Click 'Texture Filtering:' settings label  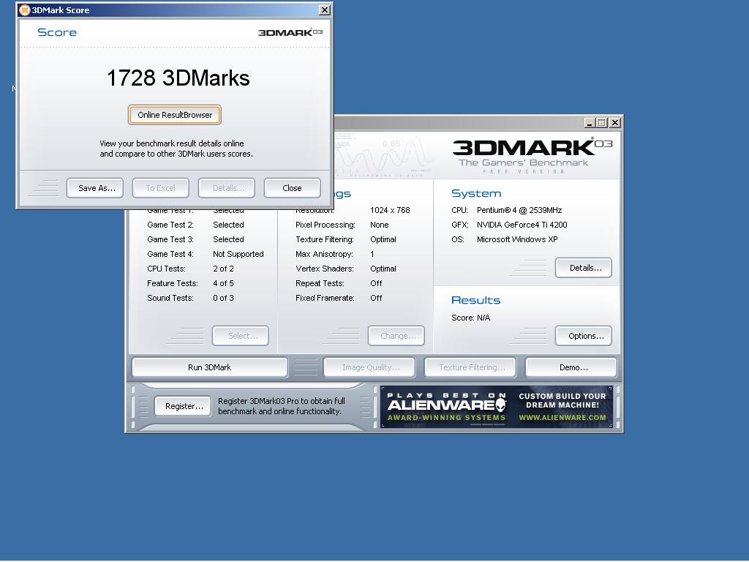[325, 239]
